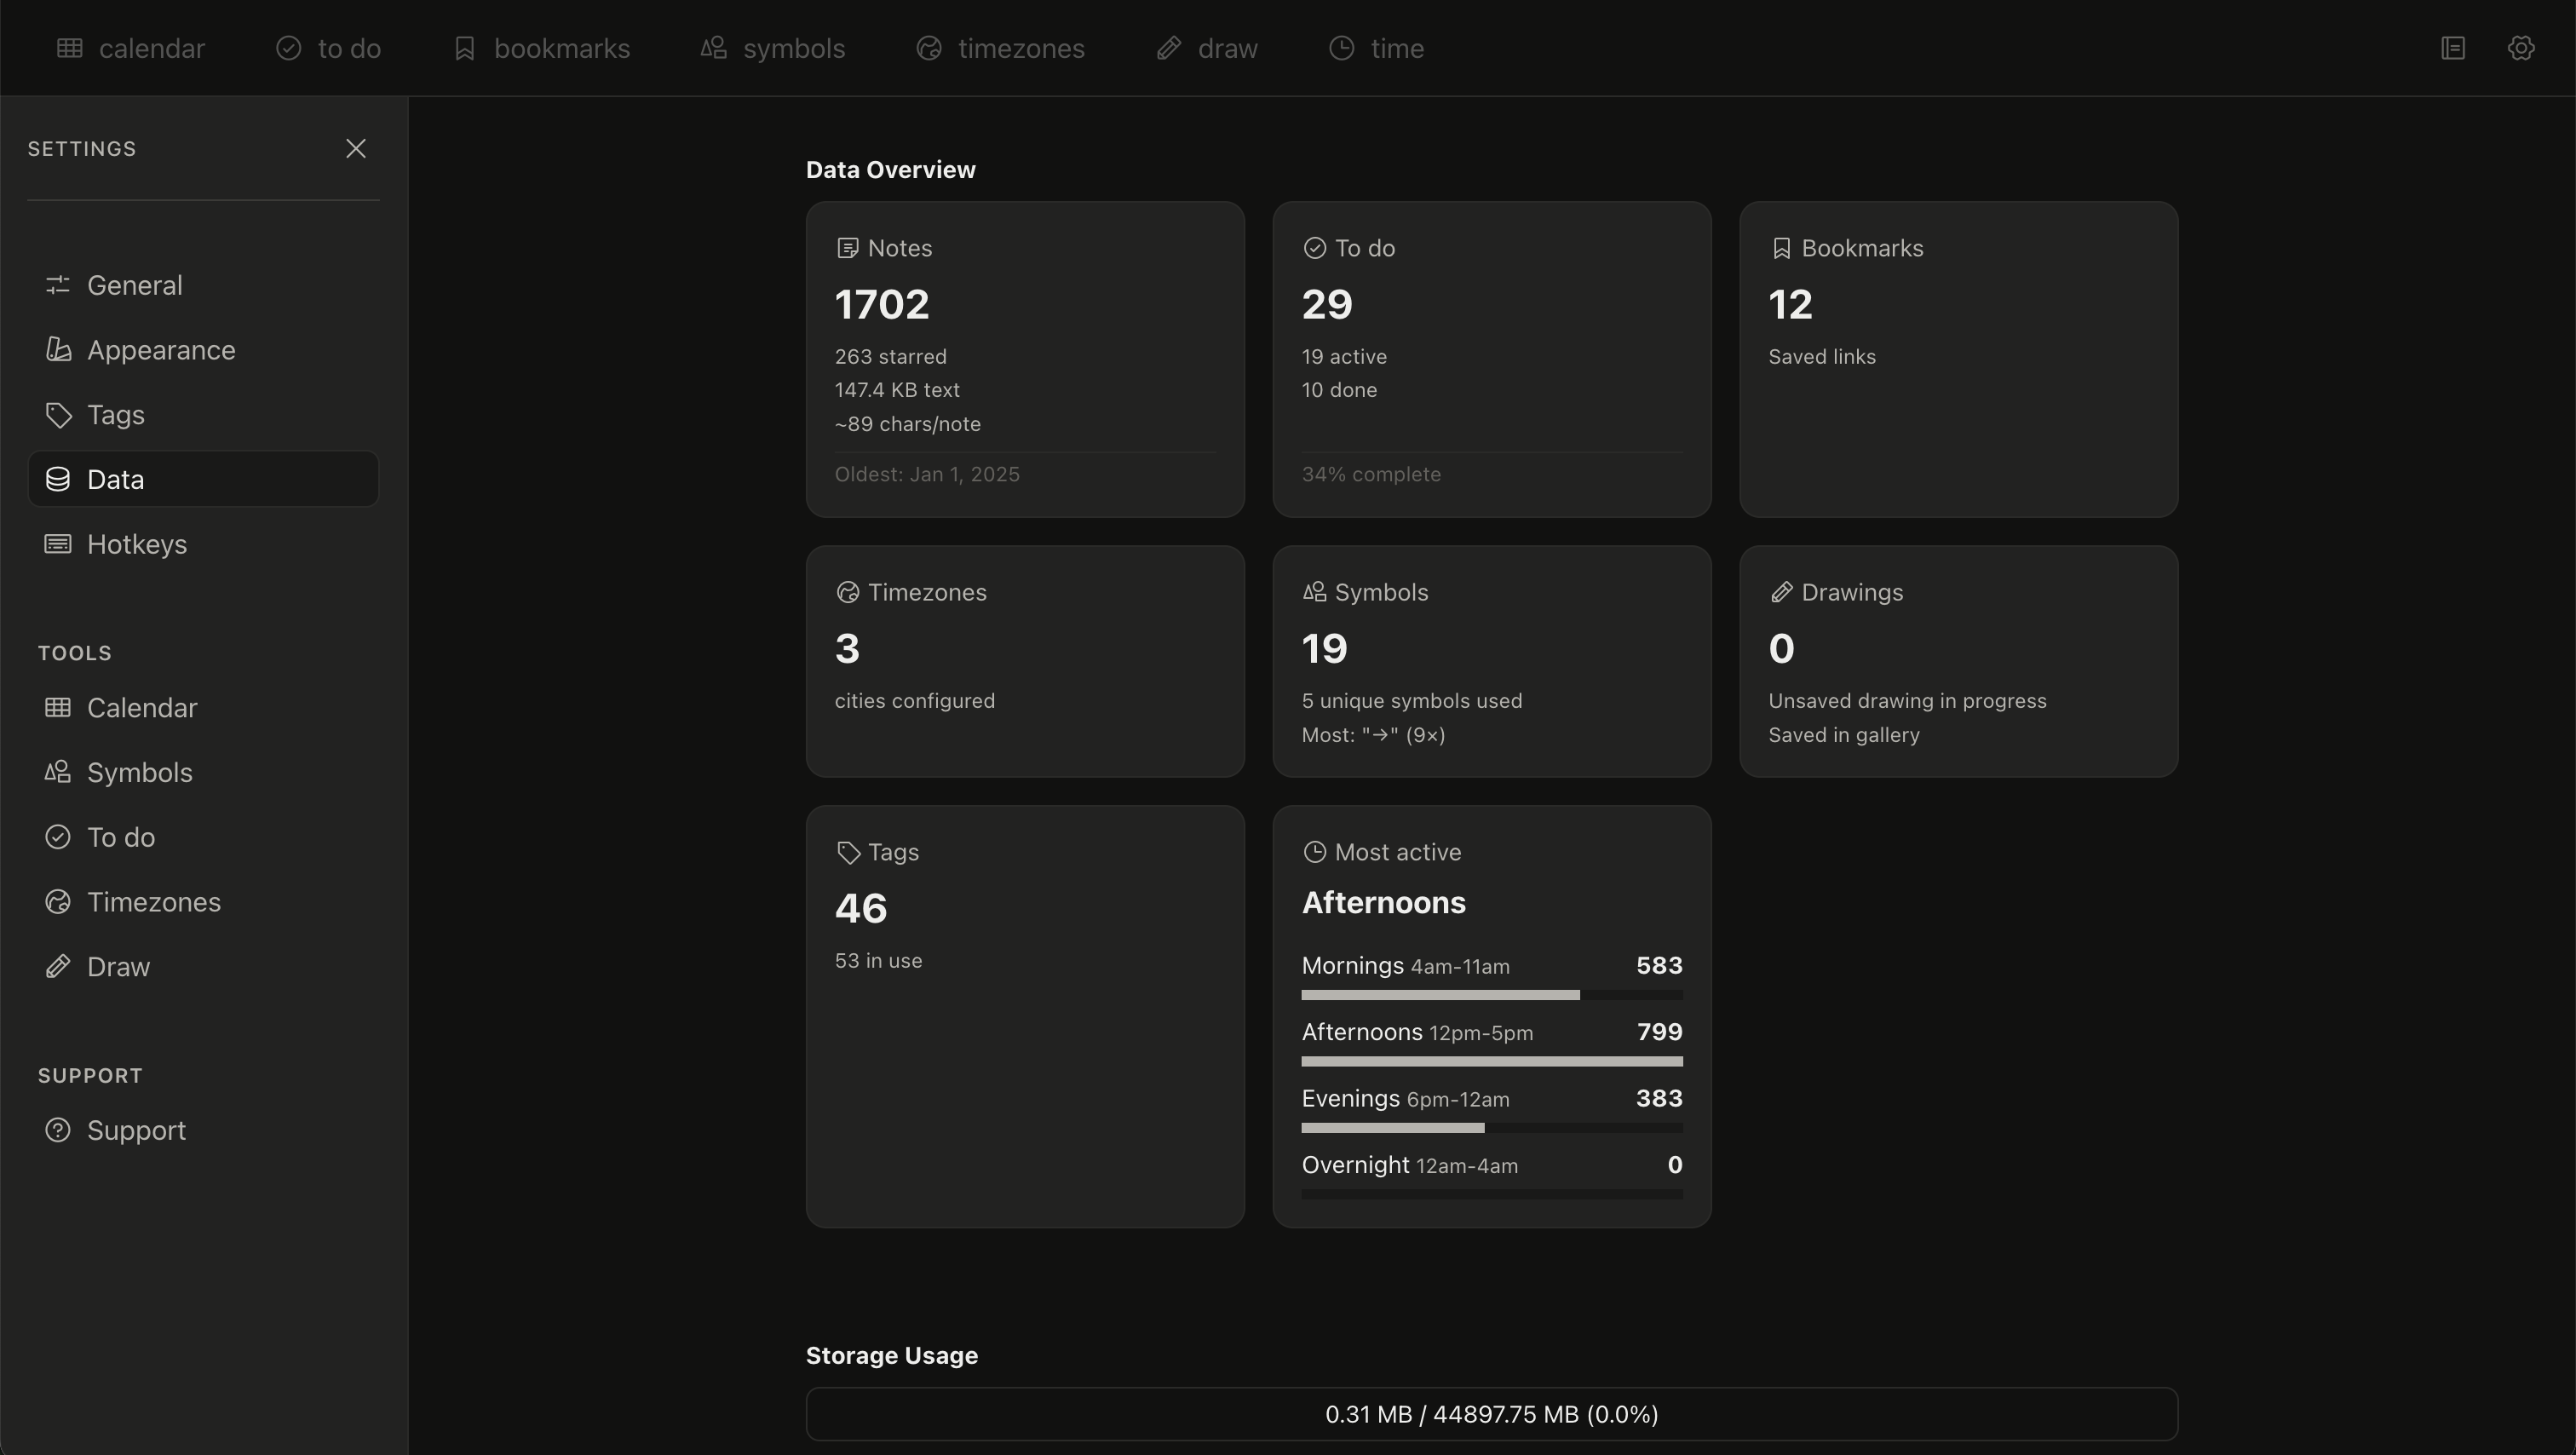This screenshot has height=1455, width=2576.
Task: Click 'Oldest: Jan 1, 2025' text
Action: [x=927, y=474]
